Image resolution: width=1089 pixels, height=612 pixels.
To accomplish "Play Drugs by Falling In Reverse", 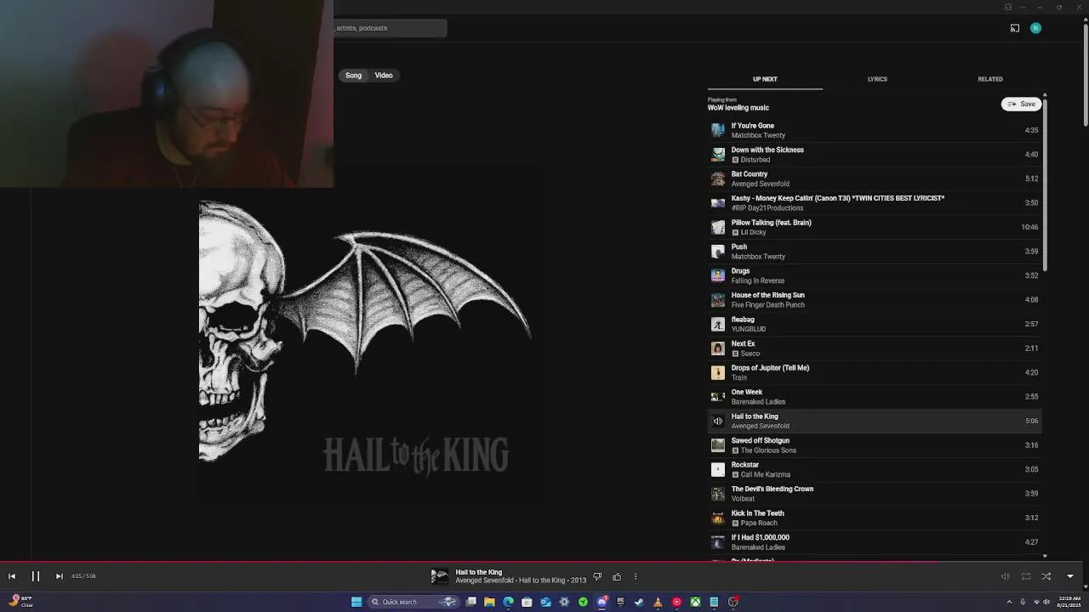I will (x=875, y=275).
